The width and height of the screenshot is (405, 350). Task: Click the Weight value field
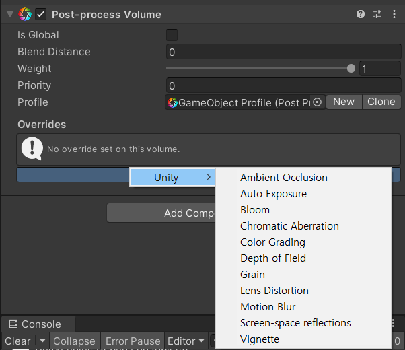[380, 69]
